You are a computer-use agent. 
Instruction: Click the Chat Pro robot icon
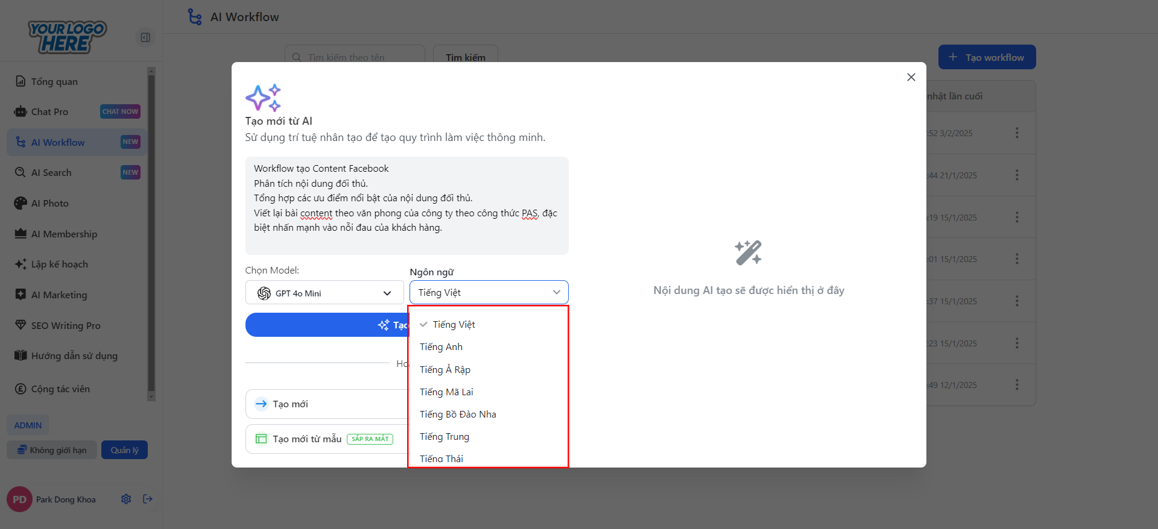21,111
